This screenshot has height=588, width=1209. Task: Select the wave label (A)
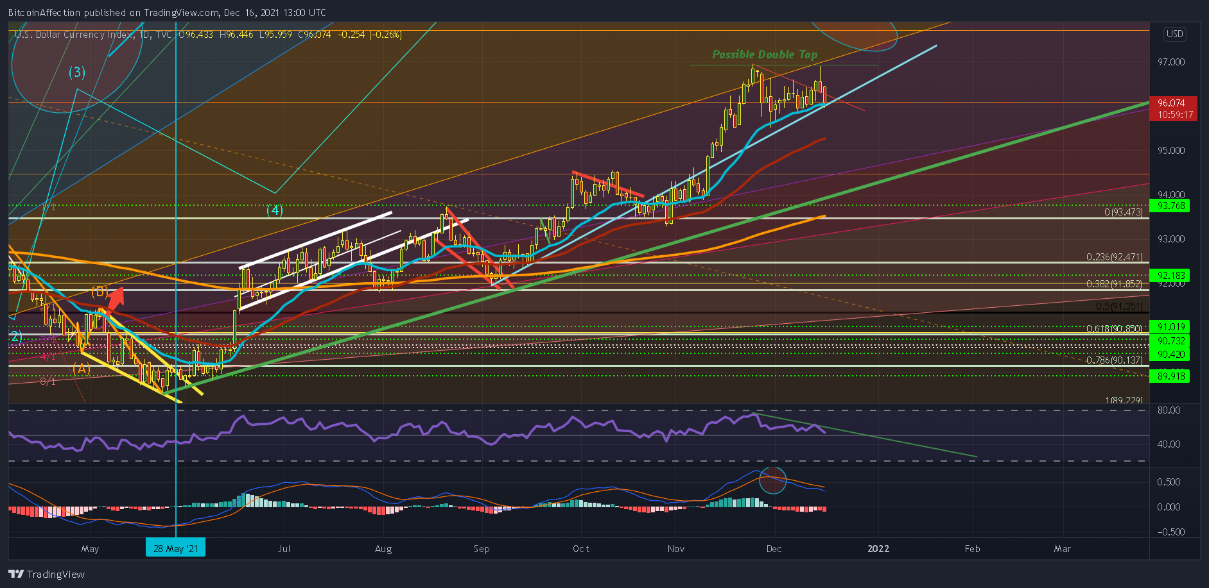81,369
